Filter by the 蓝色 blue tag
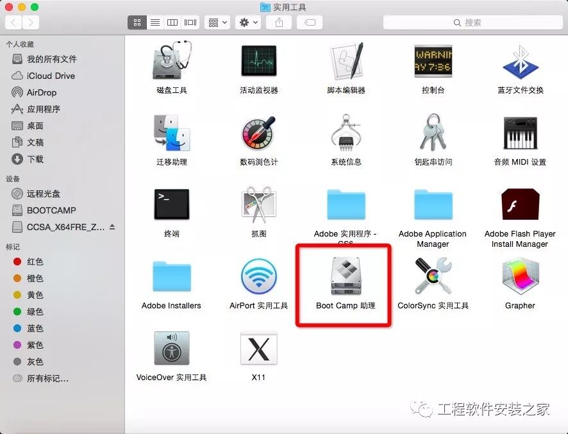Viewport: 568px width, 434px height. pyautogui.click(x=62, y=328)
